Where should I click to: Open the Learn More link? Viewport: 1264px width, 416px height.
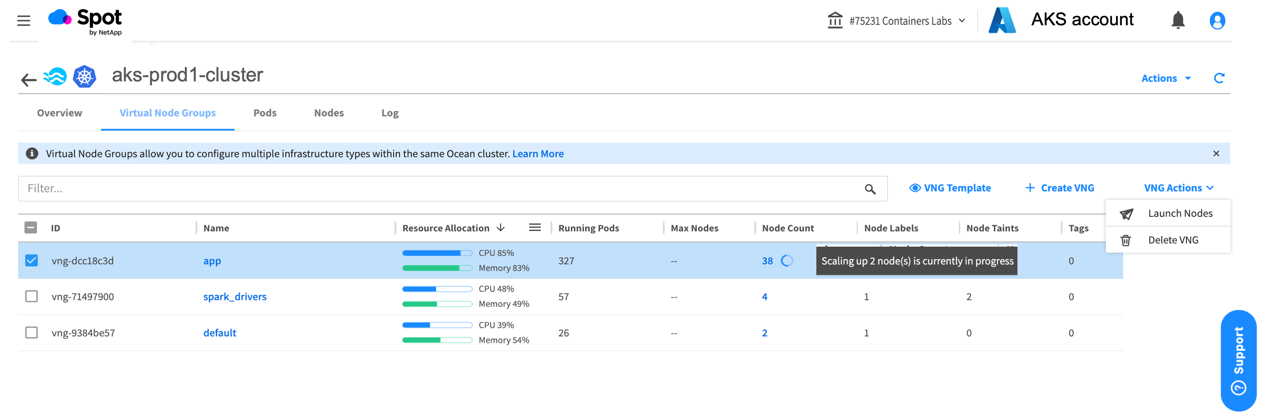pos(538,154)
